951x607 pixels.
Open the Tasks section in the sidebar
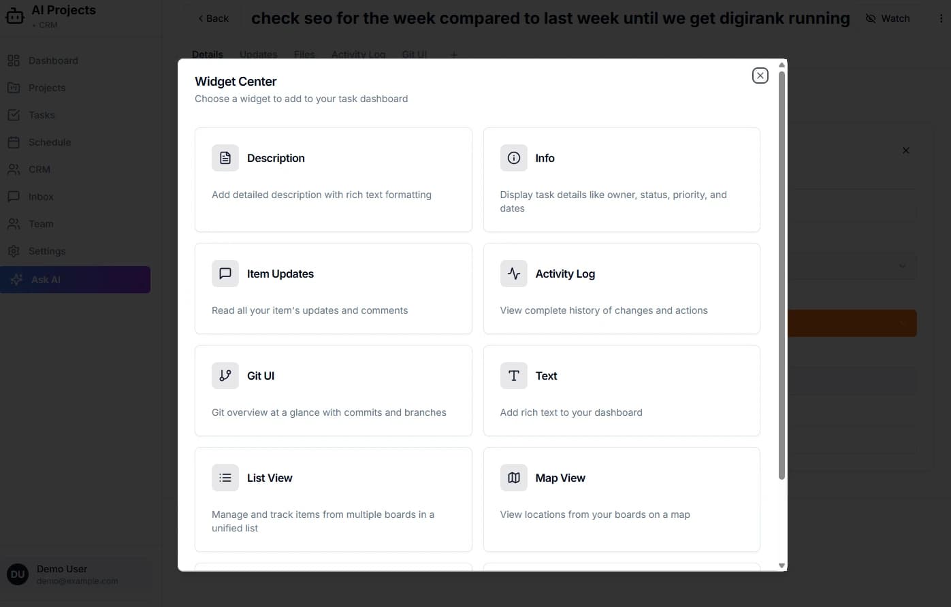pyautogui.click(x=42, y=114)
